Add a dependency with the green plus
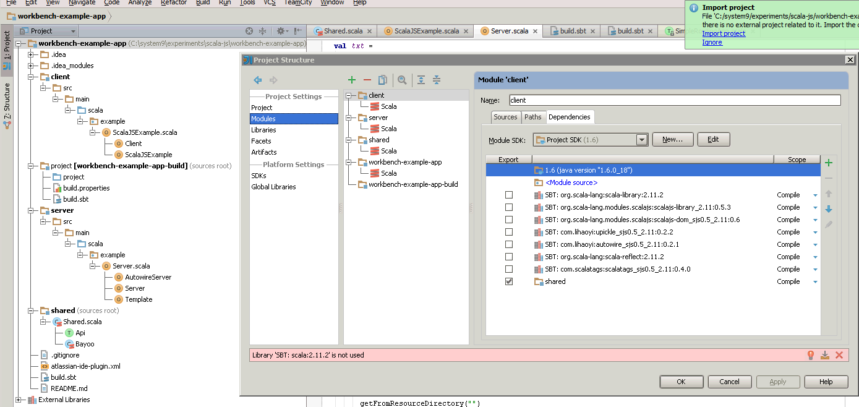Screen dimensions: 859x407 pos(829,163)
